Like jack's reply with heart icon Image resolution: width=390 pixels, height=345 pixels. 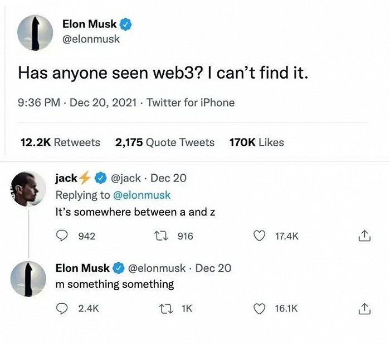click(x=259, y=236)
